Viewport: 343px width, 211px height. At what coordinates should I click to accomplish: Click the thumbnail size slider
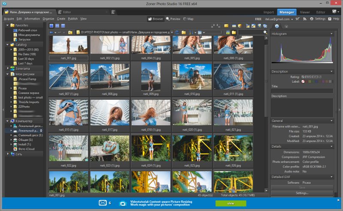click(x=214, y=33)
